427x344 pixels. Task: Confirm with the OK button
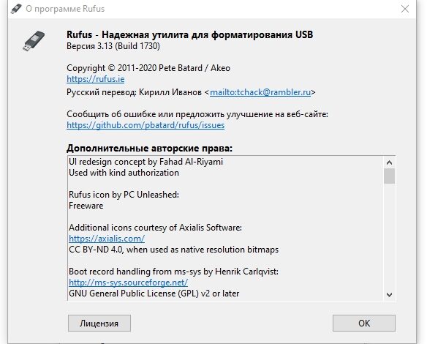tap(364, 324)
